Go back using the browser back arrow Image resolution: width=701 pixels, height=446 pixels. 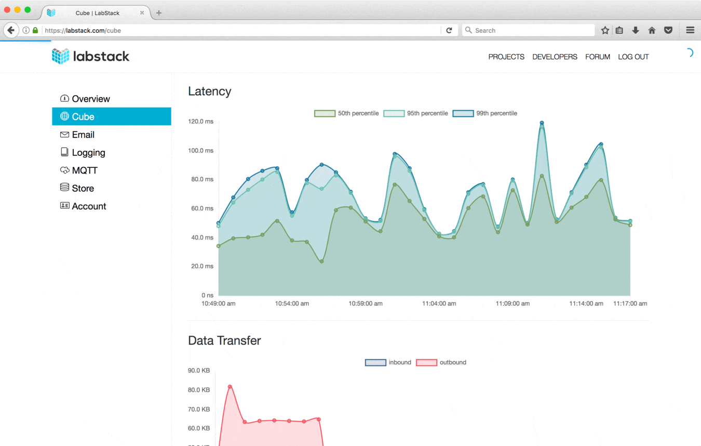11,30
